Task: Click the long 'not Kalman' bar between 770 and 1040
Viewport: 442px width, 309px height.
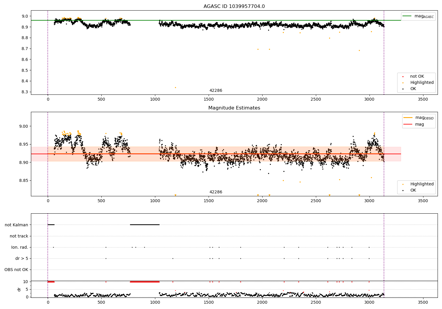Action: 145,225
